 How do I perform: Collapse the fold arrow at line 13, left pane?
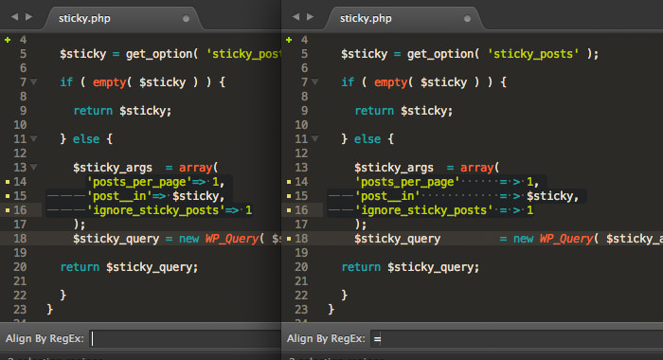[x=34, y=167]
